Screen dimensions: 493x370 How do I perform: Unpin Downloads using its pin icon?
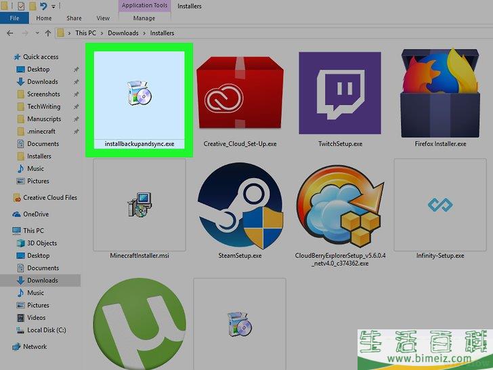[76, 82]
